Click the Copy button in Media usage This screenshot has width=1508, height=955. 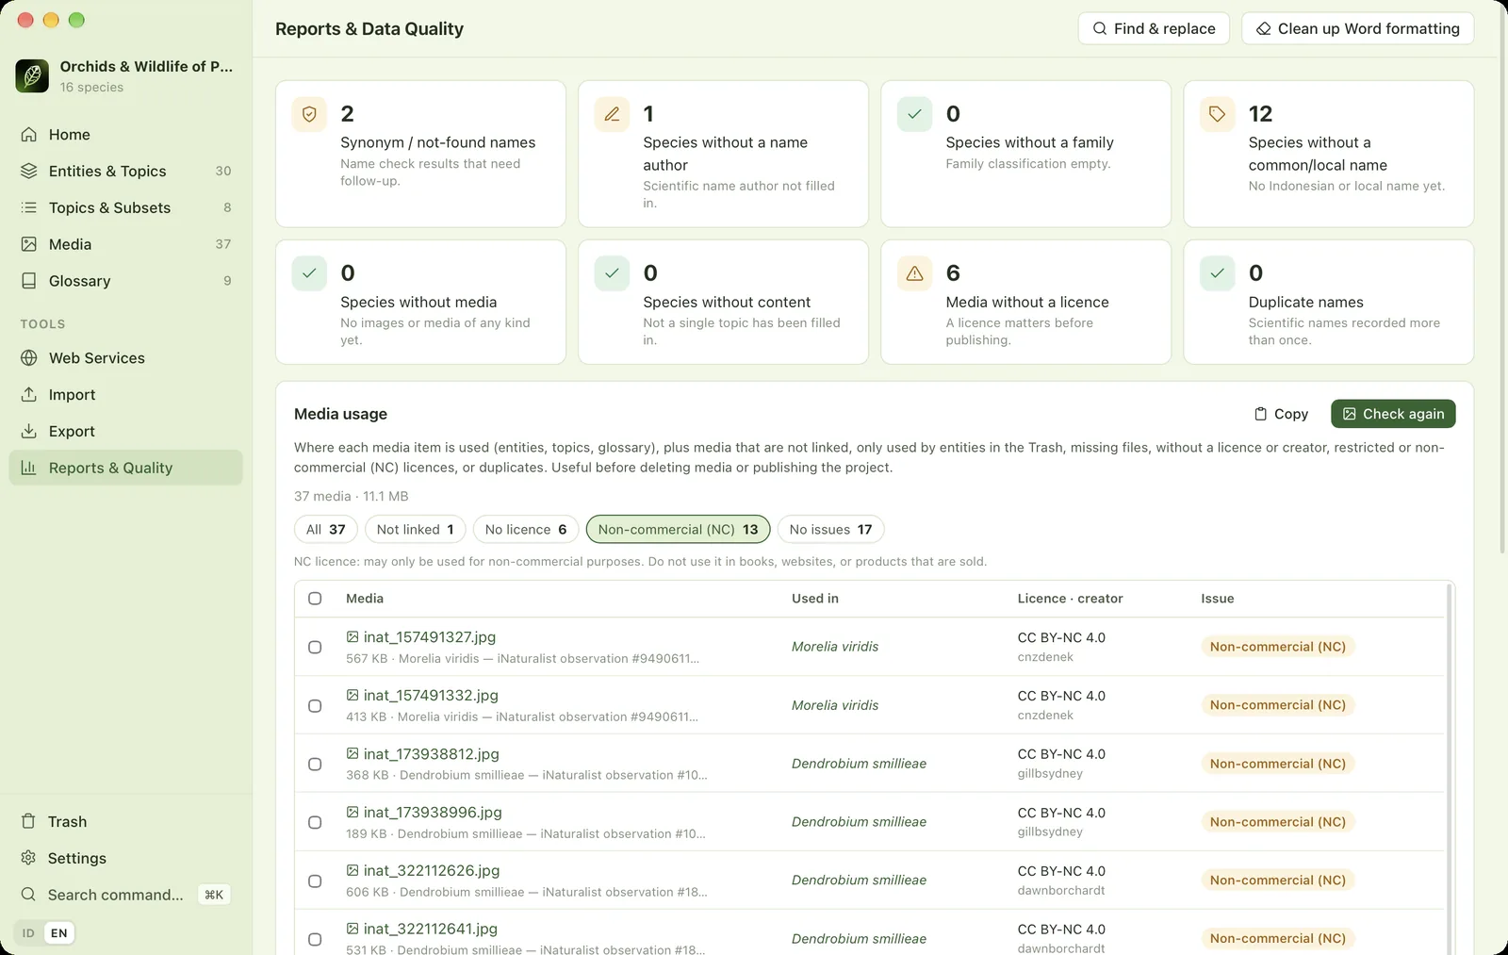pyautogui.click(x=1281, y=414)
